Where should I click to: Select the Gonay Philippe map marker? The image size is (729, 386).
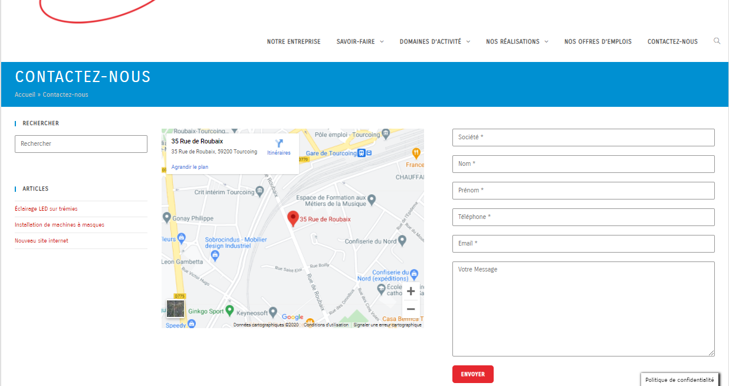(x=166, y=218)
